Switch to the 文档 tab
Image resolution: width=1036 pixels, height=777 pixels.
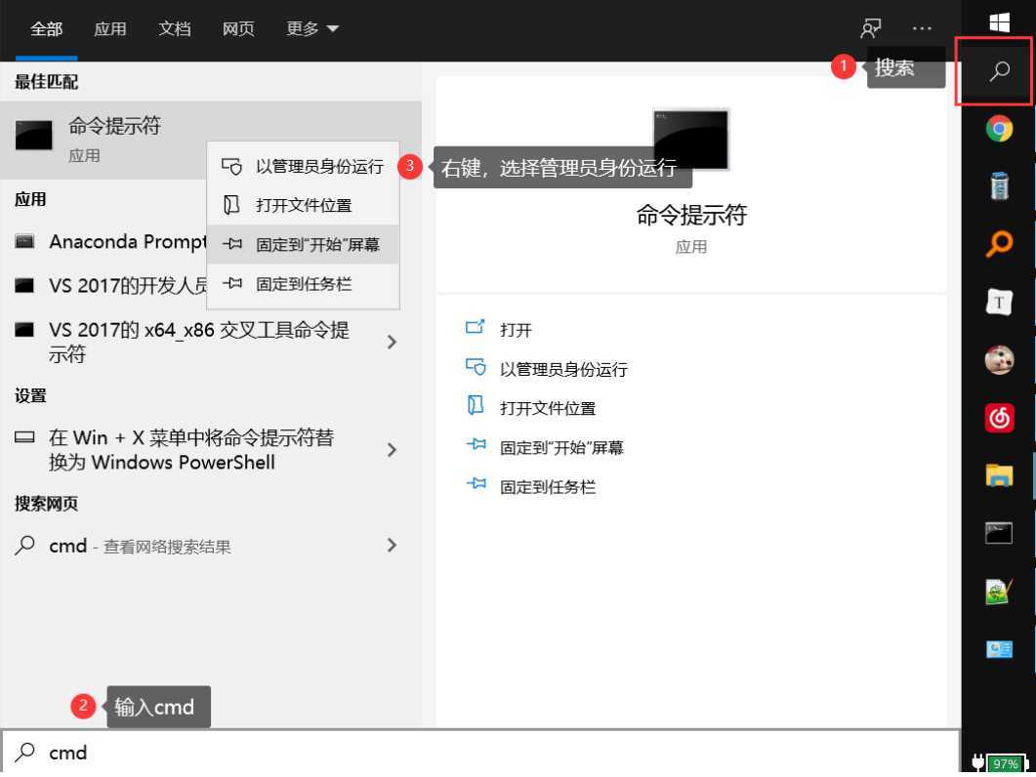coord(175,29)
